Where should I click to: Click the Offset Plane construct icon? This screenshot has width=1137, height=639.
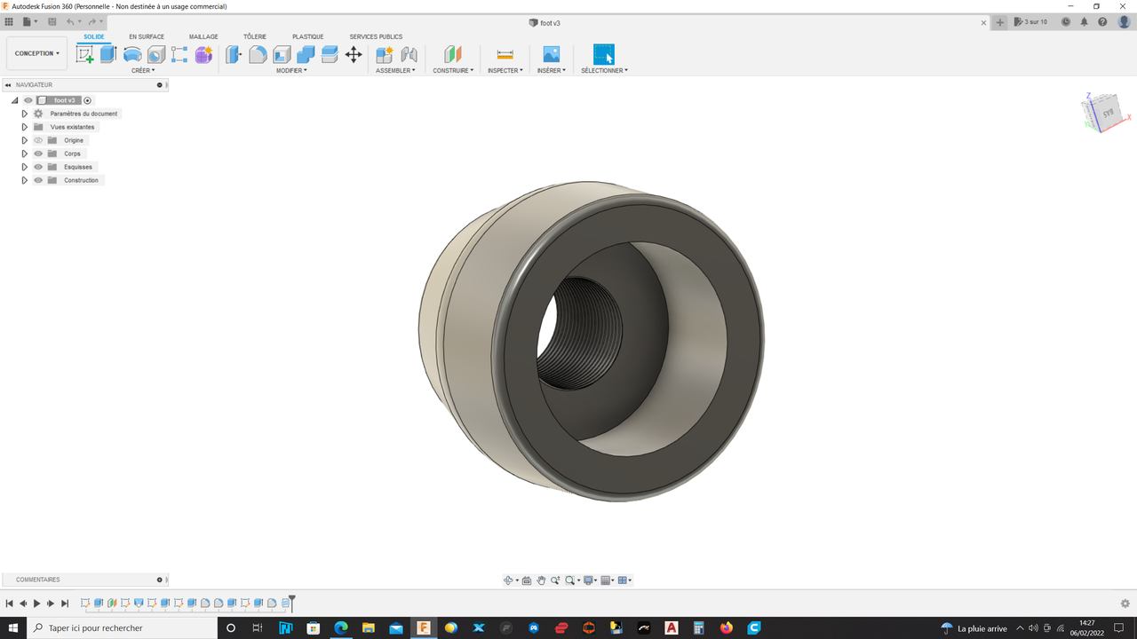click(453, 54)
